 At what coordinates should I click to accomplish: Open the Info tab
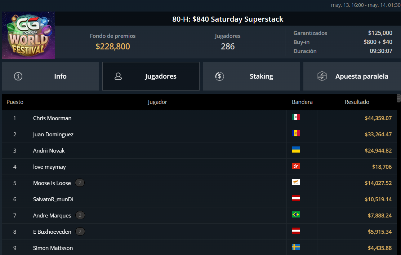tap(50, 76)
